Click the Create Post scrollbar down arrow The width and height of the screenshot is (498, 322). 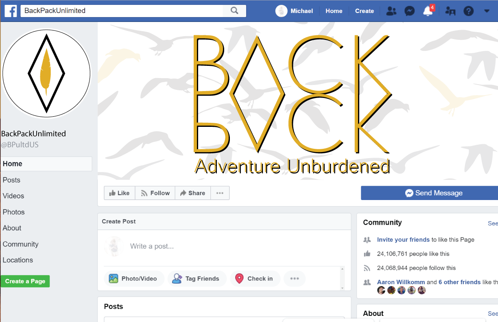[343, 288]
